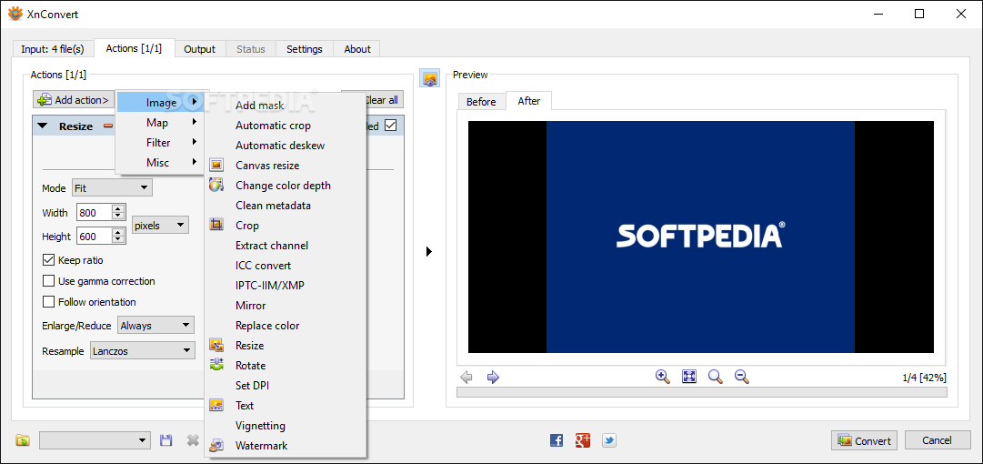This screenshot has width=983, height=464.
Task: Zoom out of the preview image
Action: click(x=742, y=377)
